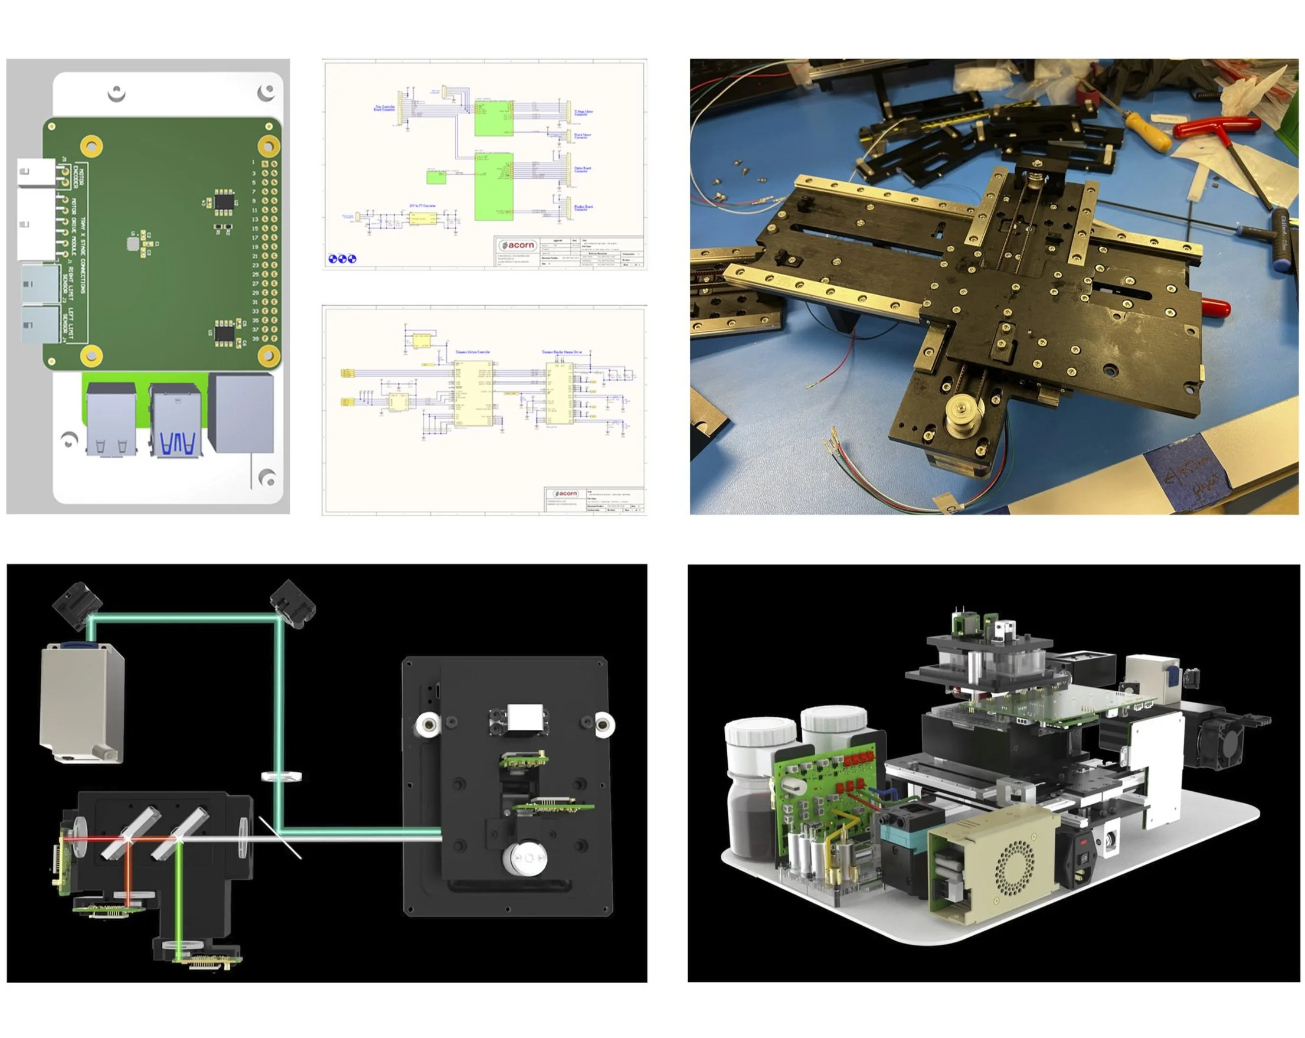Open the optical beam path render
Viewport: 1305px width, 1038px height.
coord(327,773)
